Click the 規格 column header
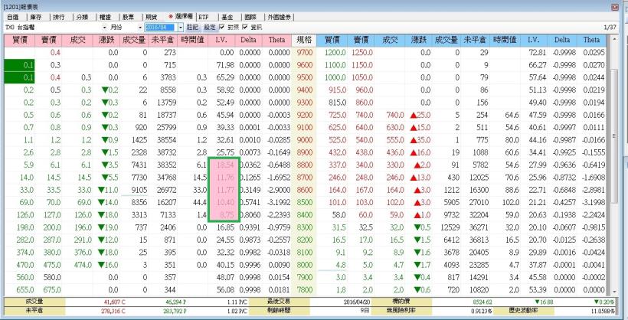Viewport: 628px width, 320px height. coord(303,38)
